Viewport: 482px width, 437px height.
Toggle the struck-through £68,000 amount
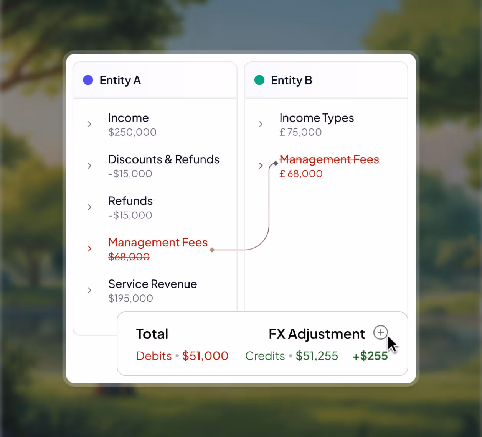tap(301, 174)
